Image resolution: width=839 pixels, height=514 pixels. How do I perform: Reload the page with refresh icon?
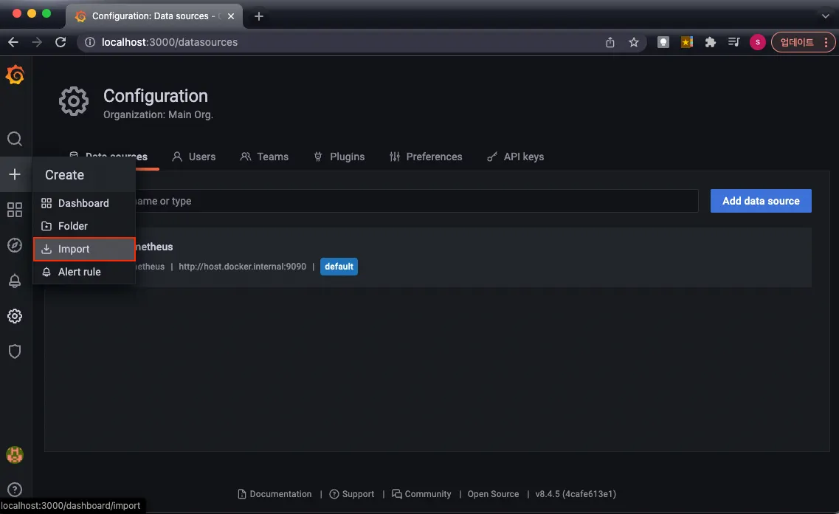coord(61,42)
